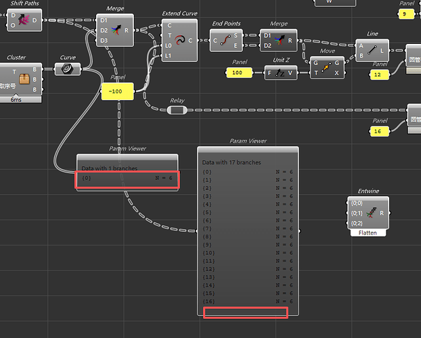The image size is (421, 338).
Task: Click the Shift Paths component icon
Action: (x=22, y=20)
